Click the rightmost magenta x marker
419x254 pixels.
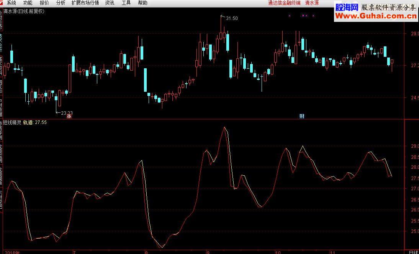313,16
